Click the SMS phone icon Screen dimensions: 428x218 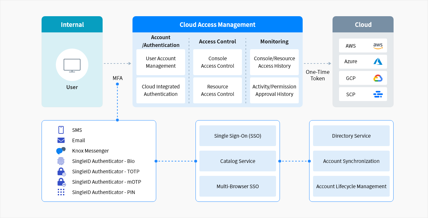pos(61,130)
